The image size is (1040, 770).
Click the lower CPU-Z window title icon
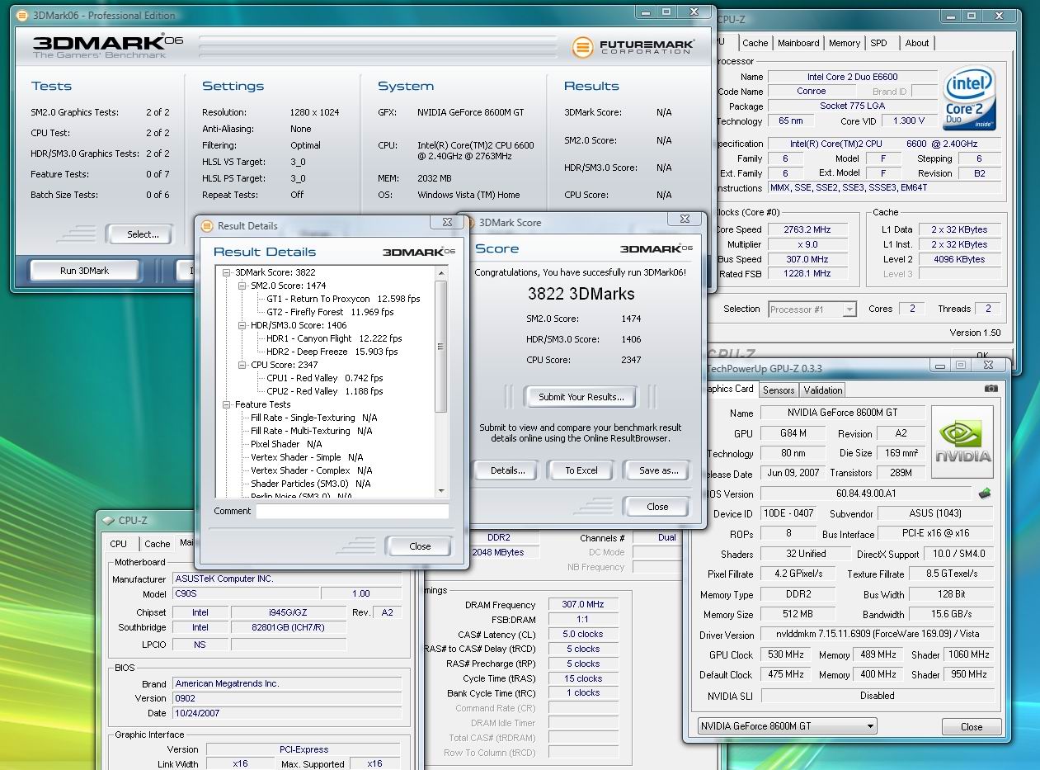pos(108,521)
